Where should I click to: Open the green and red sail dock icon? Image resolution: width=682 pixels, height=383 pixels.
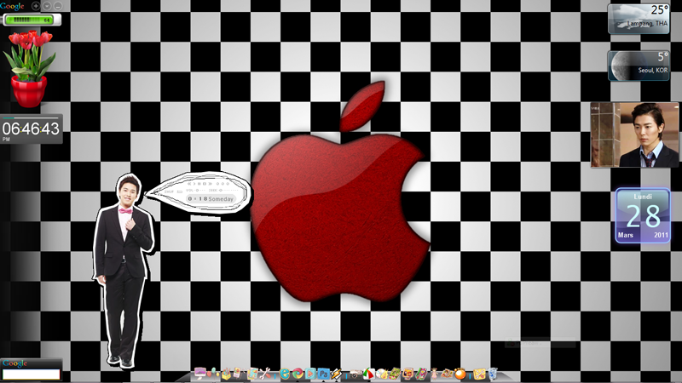pyautogui.click(x=369, y=374)
